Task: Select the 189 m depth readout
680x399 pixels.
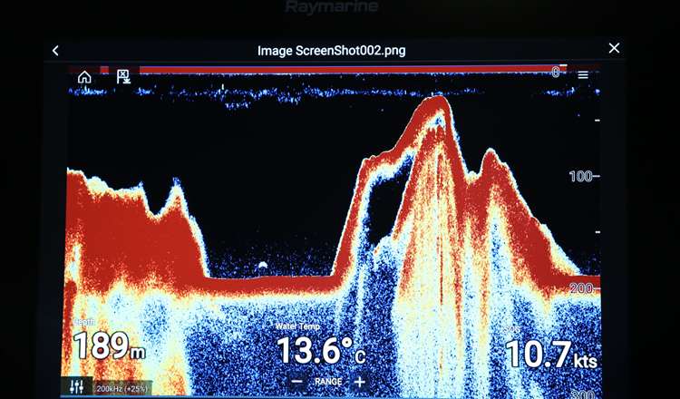Action: pyautogui.click(x=109, y=345)
